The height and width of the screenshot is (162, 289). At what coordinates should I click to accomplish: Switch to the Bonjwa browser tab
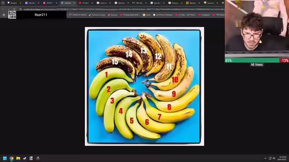click(x=14, y=3)
